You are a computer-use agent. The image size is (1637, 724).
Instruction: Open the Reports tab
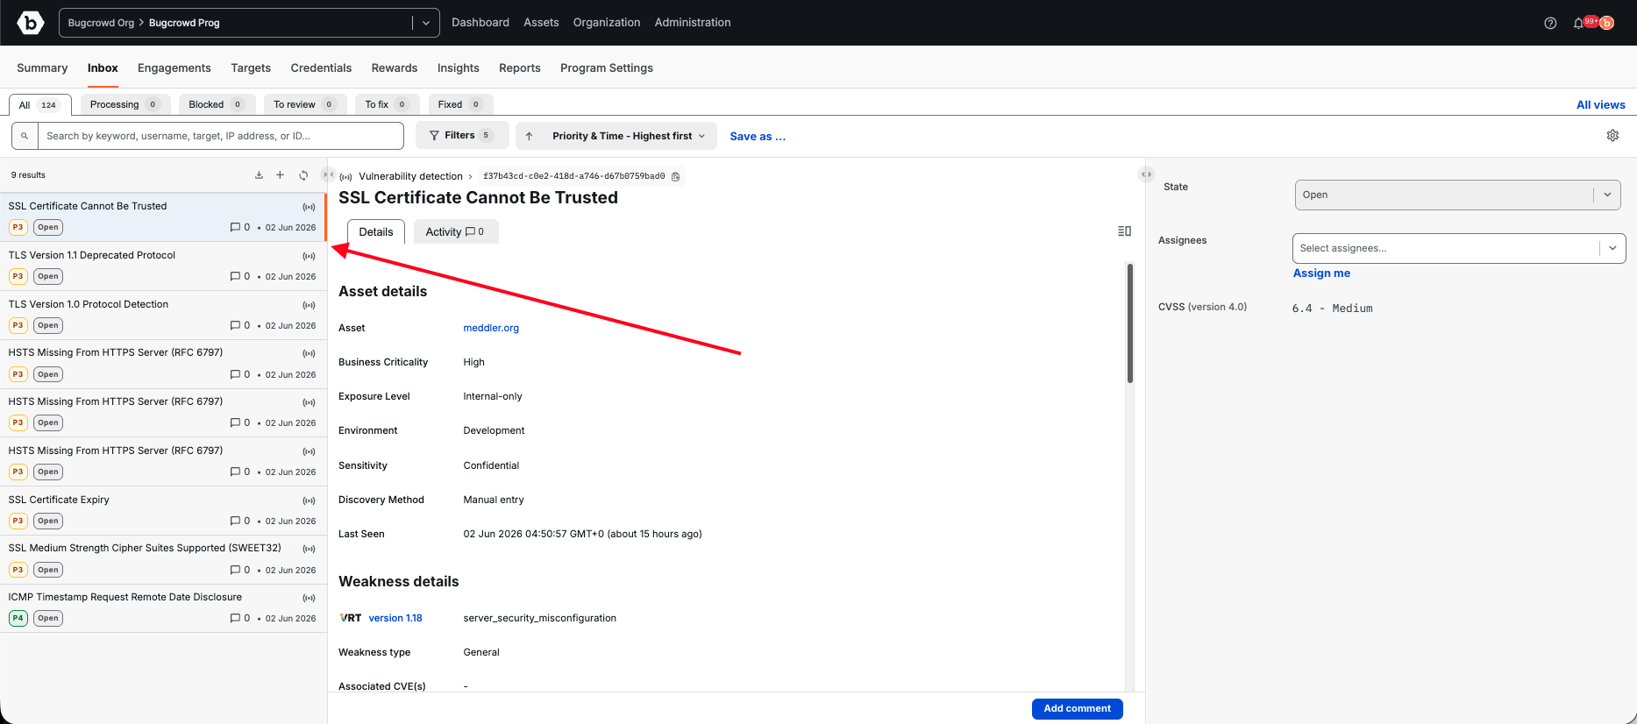[520, 68]
